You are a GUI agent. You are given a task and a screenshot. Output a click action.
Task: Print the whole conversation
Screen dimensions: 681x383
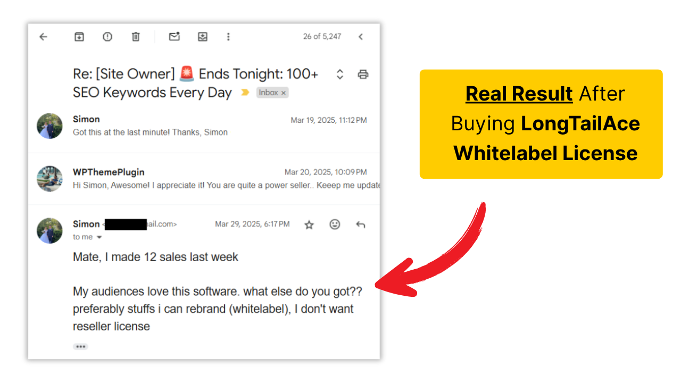363,74
